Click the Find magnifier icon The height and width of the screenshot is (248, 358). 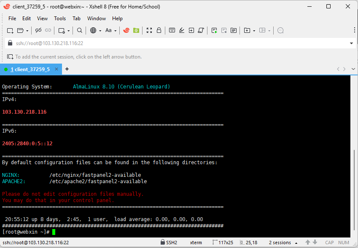click(x=79, y=30)
